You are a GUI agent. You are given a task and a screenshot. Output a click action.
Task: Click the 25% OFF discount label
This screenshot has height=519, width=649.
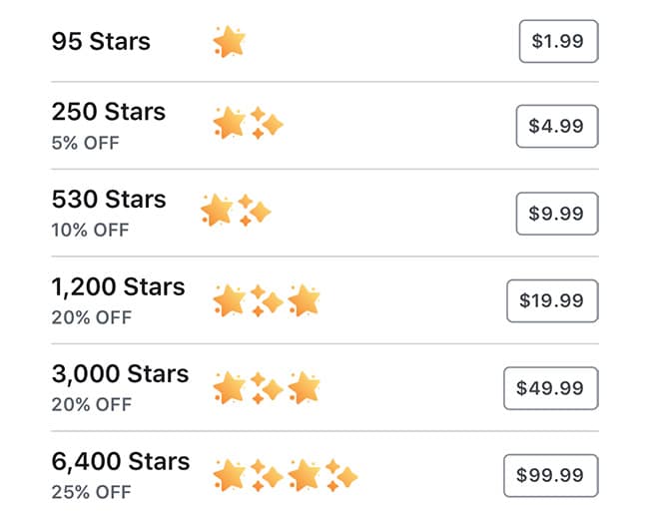[x=91, y=492]
